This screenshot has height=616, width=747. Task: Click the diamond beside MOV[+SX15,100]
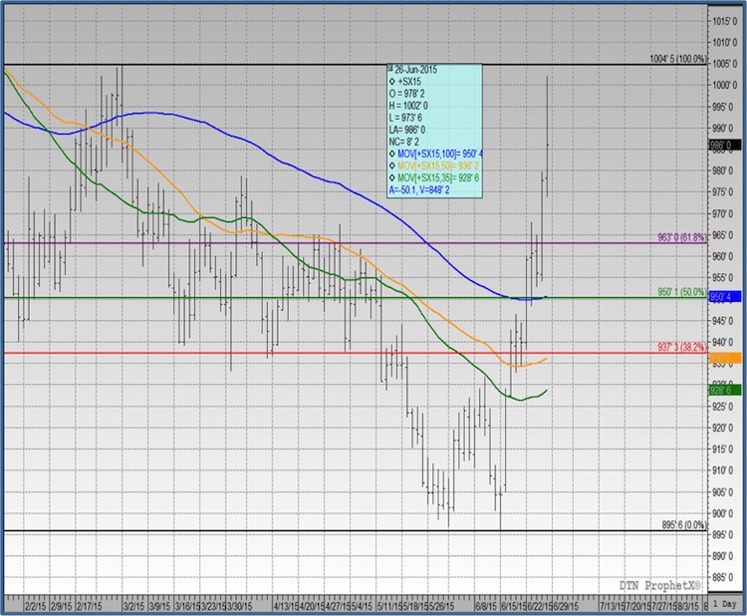coord(392,154)
